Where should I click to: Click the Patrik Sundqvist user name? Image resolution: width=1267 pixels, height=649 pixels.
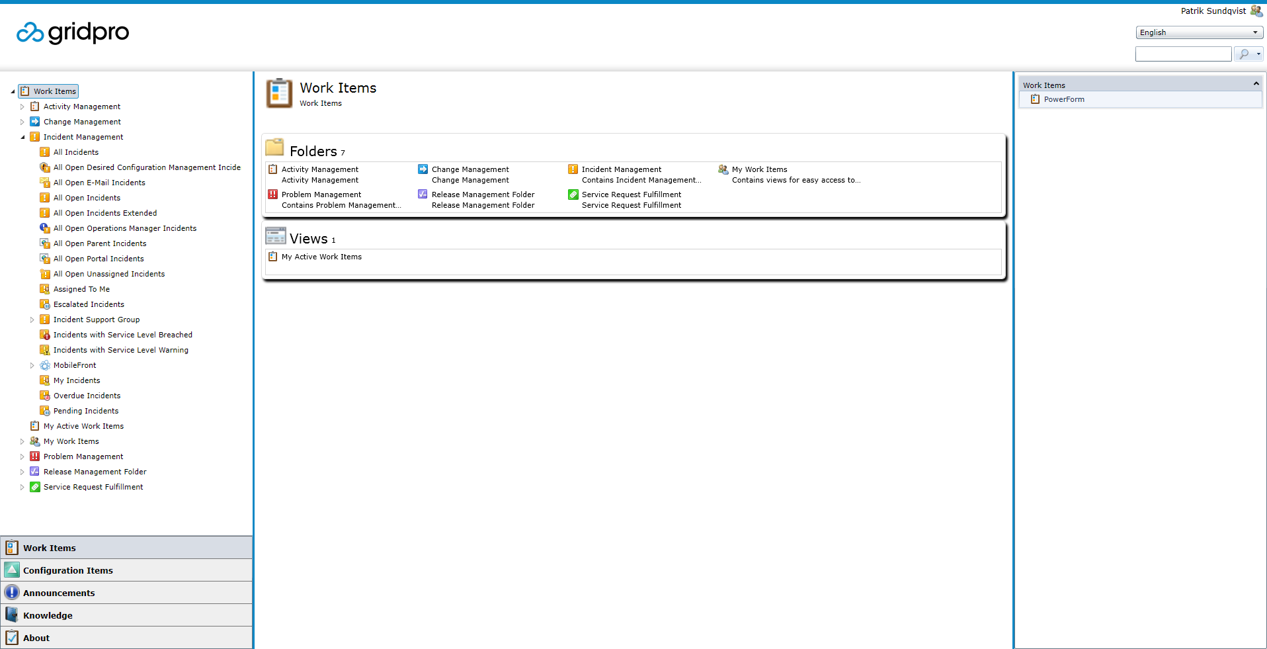1213,11
